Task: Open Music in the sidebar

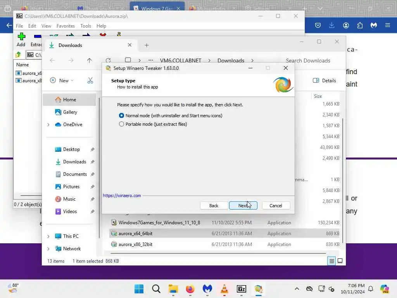Action: (69, 199)
